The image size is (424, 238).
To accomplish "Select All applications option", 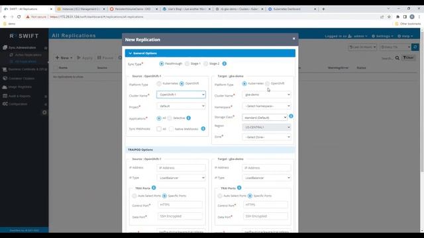I will click(x=159, y=118).
